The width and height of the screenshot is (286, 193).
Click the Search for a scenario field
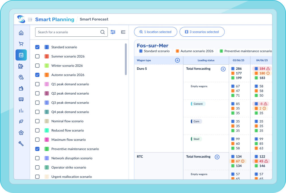71,32
